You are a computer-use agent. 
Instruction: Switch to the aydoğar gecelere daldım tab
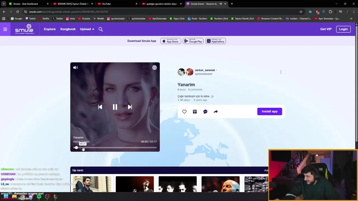pyautogui.click(x=162, y=4)
